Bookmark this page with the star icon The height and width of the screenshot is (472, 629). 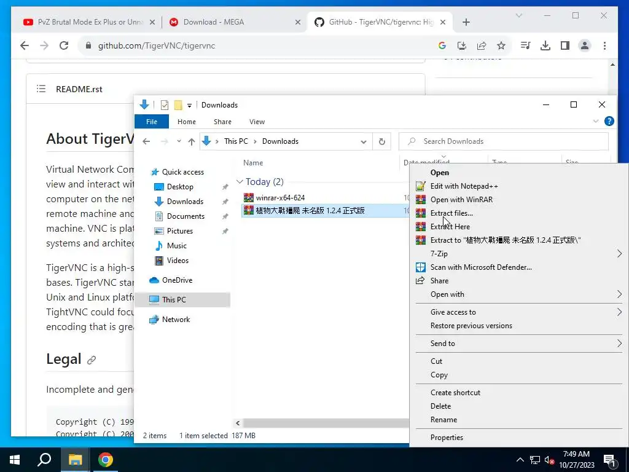(501, 45)
